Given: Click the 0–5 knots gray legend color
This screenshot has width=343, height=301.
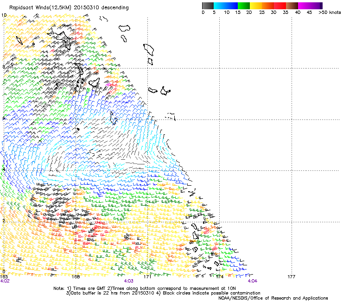Looking at the screenshot, I should 208,6.
